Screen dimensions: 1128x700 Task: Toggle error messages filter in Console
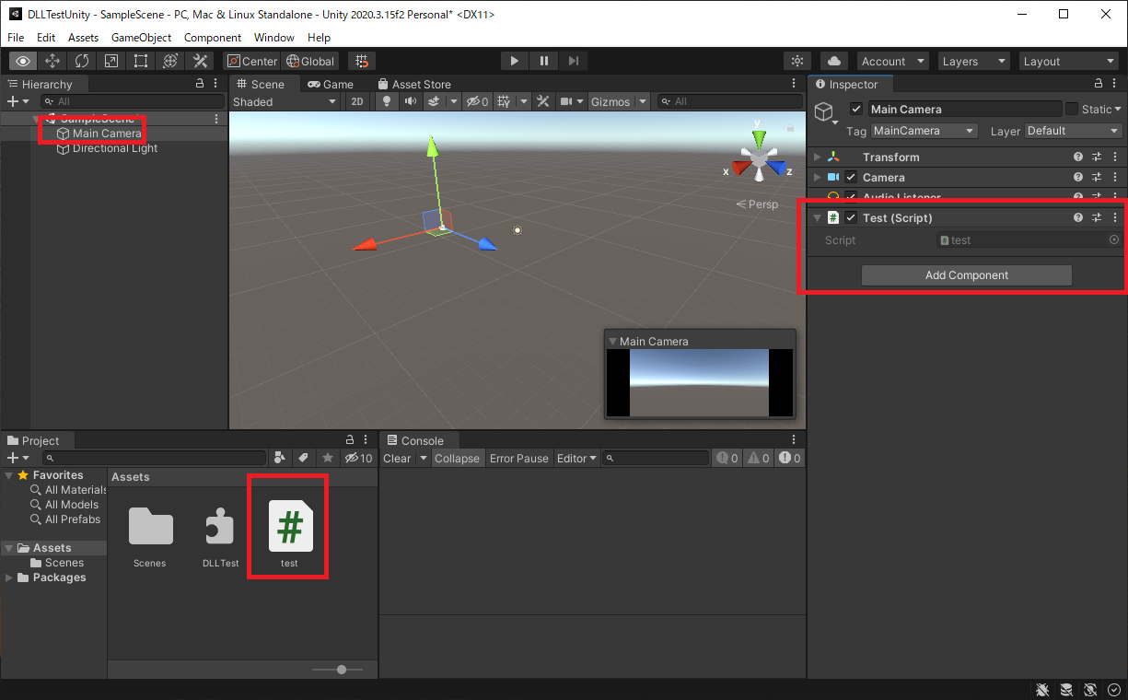pyautogui.click(x=789, y=458)
